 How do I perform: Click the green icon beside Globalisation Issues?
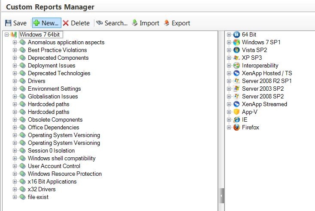(22, 96)
